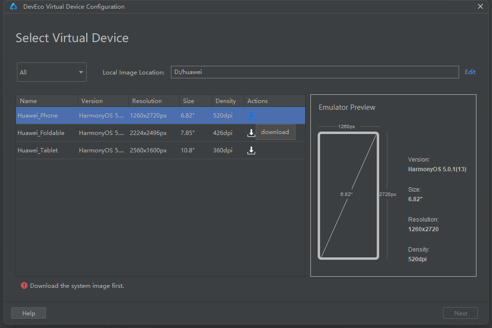Click the Edit link for image location
This screenshot has width=492, height=328.
(x=470, y=72)
